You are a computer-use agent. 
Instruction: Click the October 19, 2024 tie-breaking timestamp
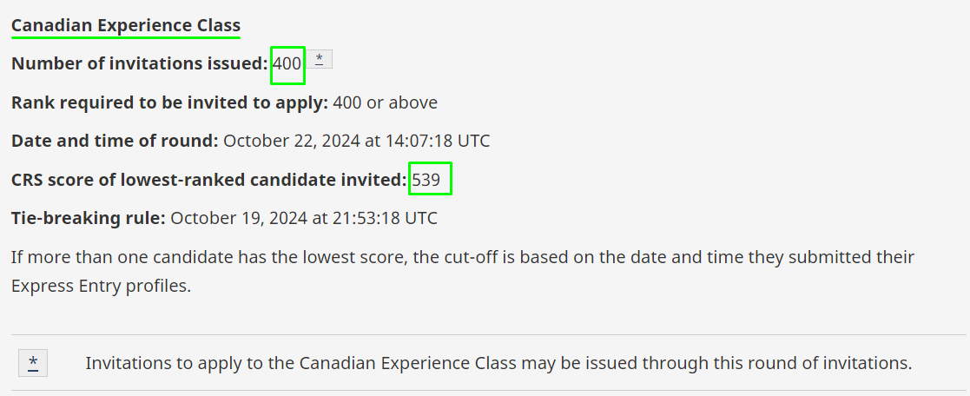(x=304, y=218)
